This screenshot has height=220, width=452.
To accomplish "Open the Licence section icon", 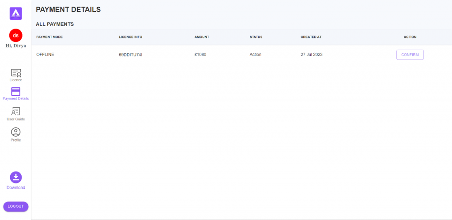I will click(16, 73).
